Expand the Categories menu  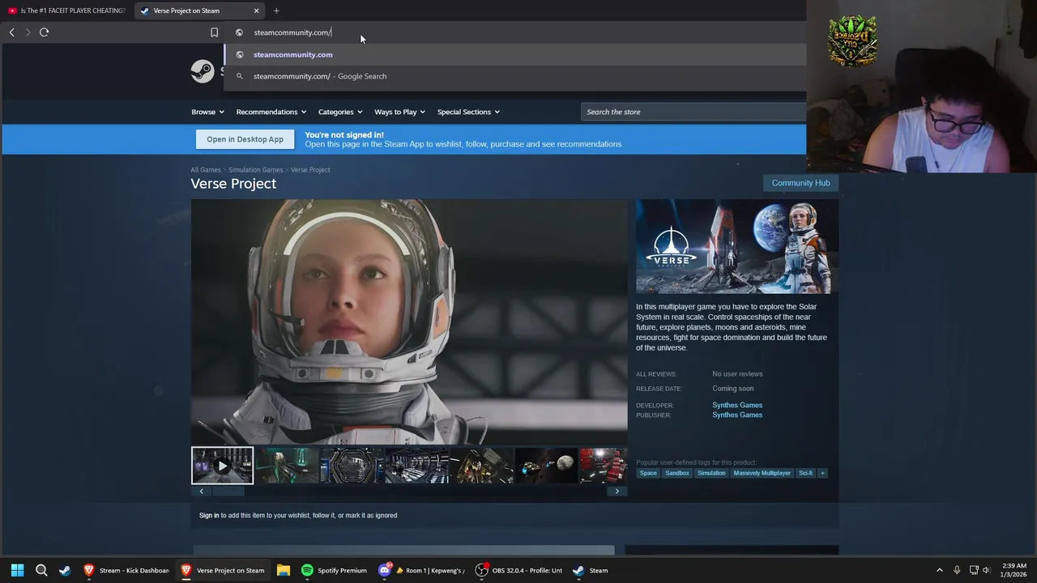point(340,112)
